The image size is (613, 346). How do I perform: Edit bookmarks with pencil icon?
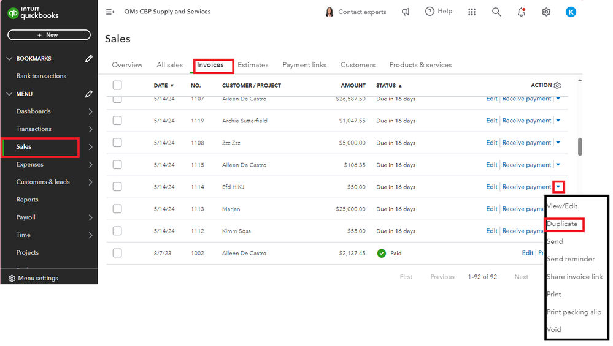[x=89, y=59]
